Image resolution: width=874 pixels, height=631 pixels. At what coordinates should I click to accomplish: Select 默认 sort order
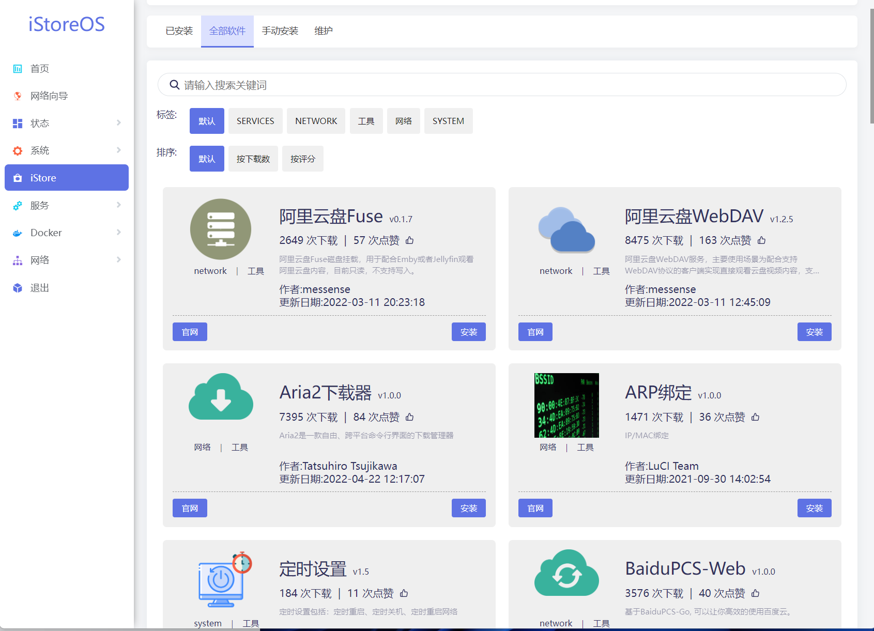207,159
